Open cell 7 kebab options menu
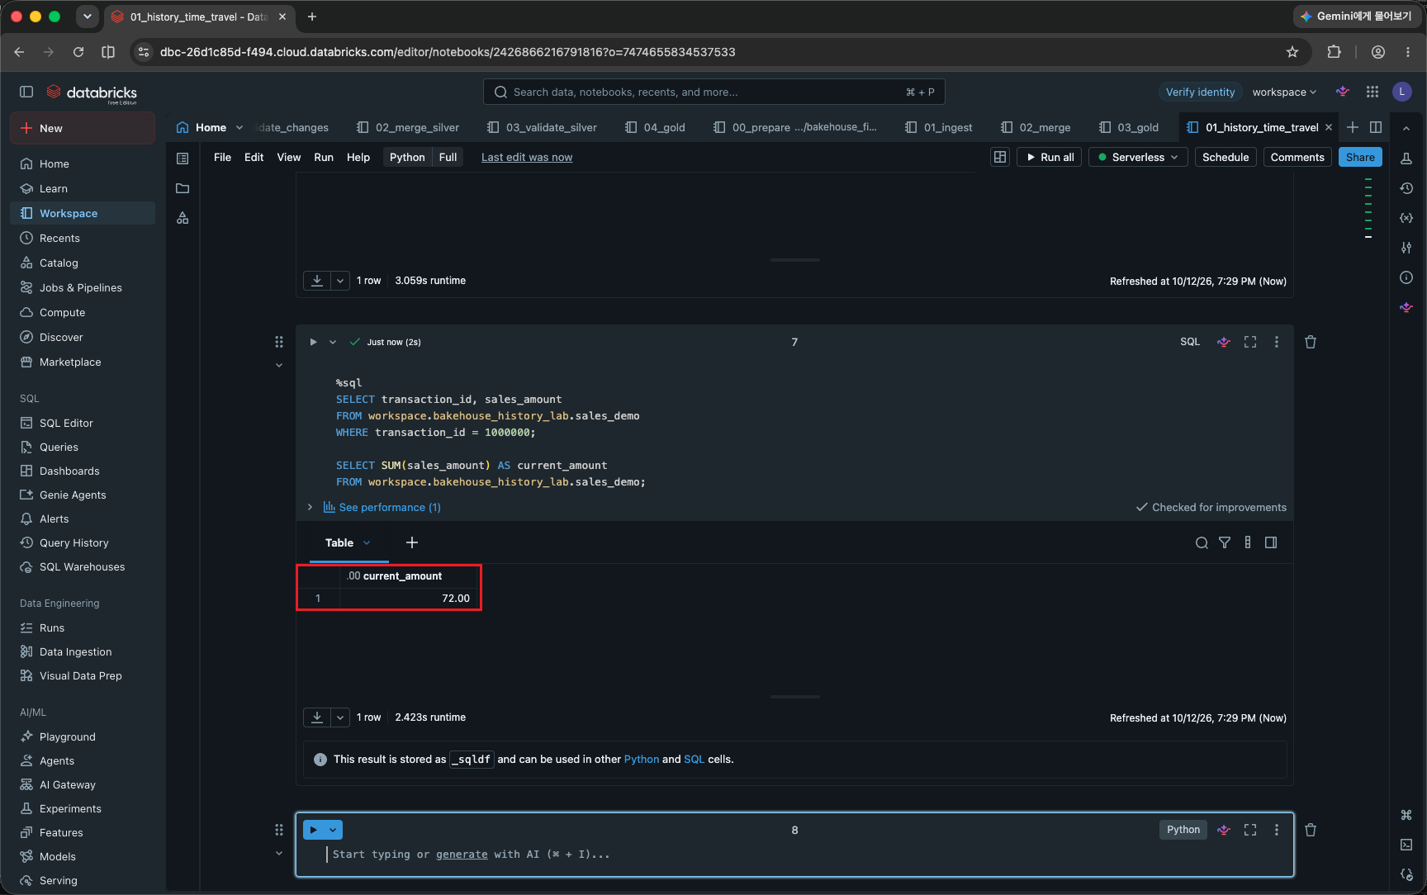The image size is (1427, 895). pyautogui.click(x=1277, y=342)
